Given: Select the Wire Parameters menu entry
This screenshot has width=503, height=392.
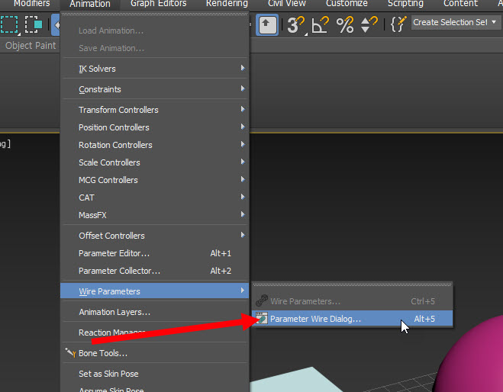Looking at the screenshot, I should click(x=155, y=291).
